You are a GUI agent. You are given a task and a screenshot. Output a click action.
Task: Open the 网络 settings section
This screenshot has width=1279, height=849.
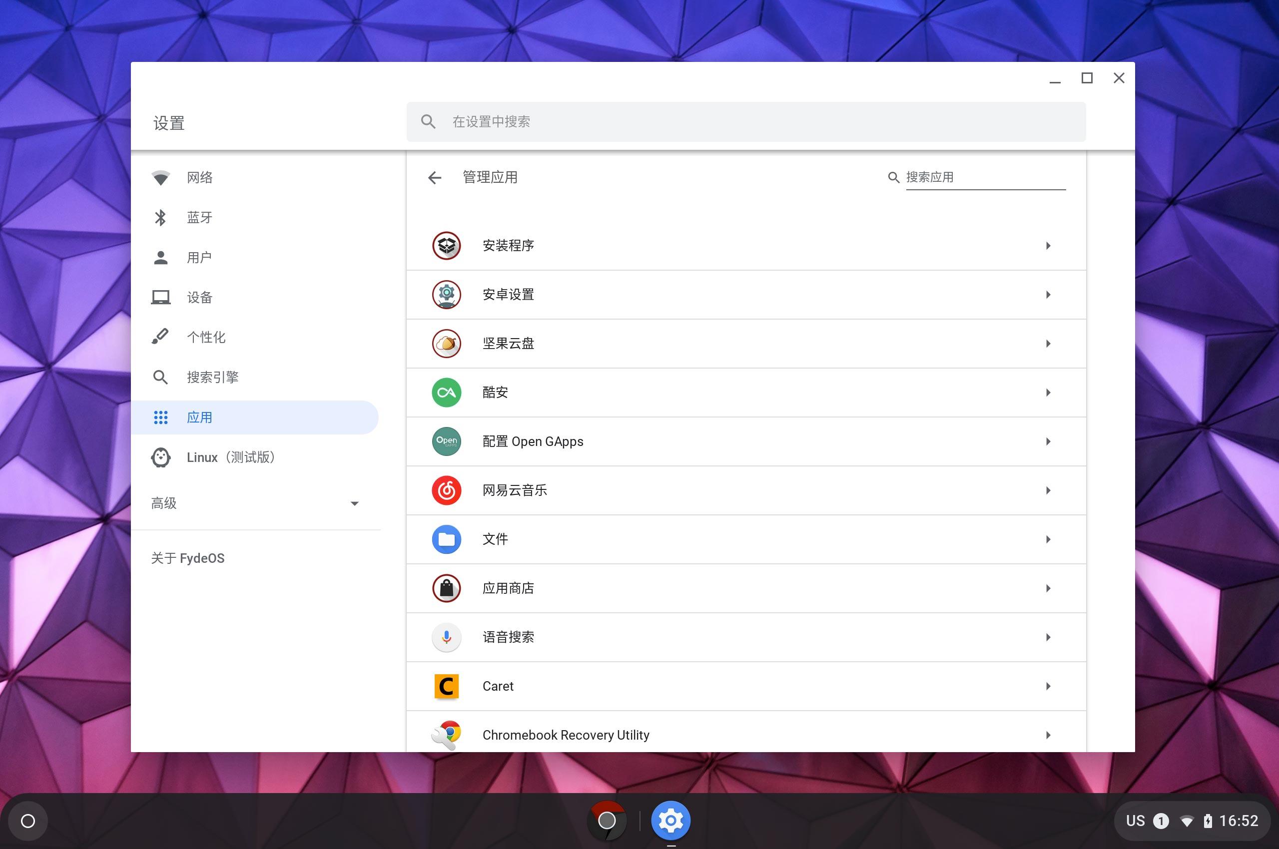(x=199, y=177)
